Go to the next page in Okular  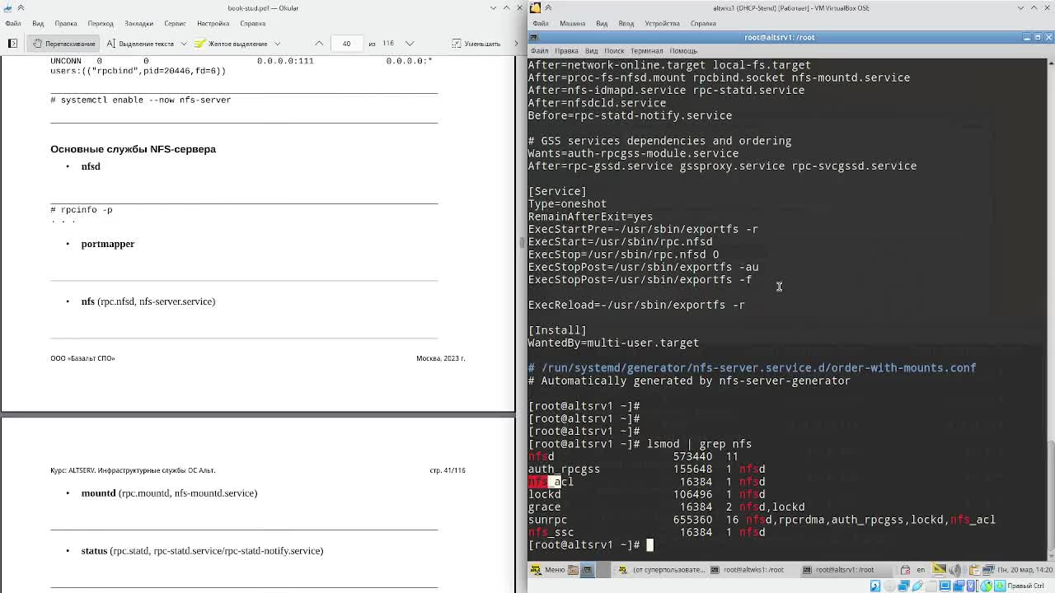click(410, 43)
